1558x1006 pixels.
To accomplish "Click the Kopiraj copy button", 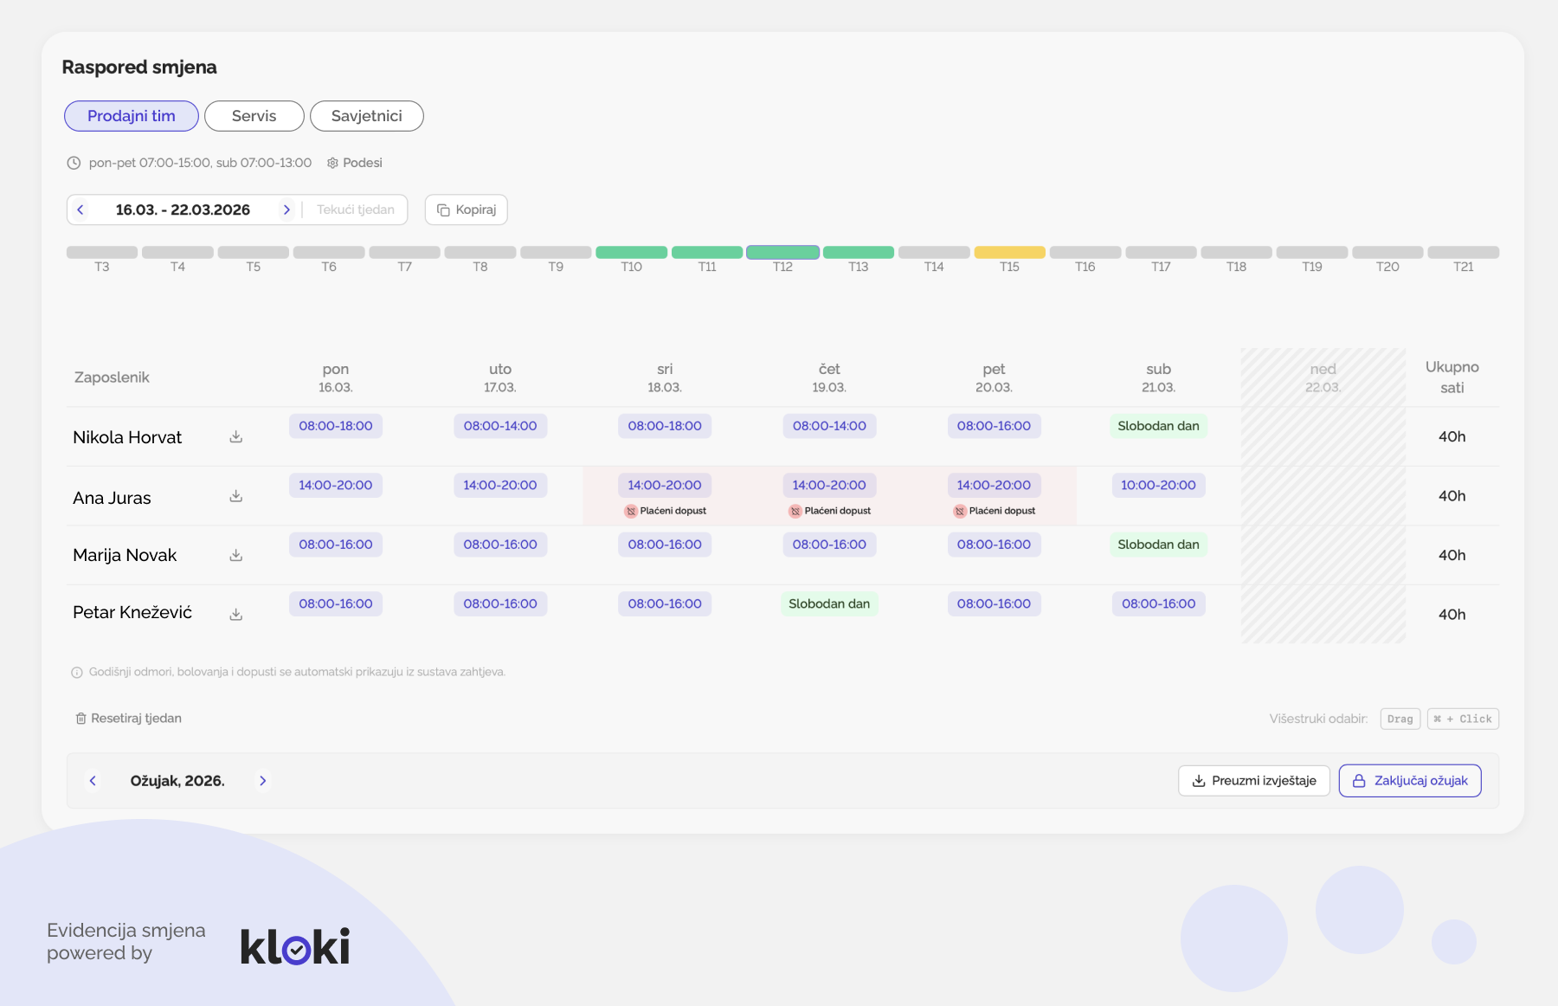I will [x=466, y=210].
